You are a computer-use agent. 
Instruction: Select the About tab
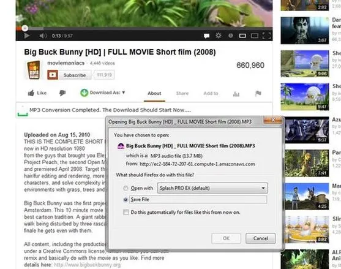(154, 93)
